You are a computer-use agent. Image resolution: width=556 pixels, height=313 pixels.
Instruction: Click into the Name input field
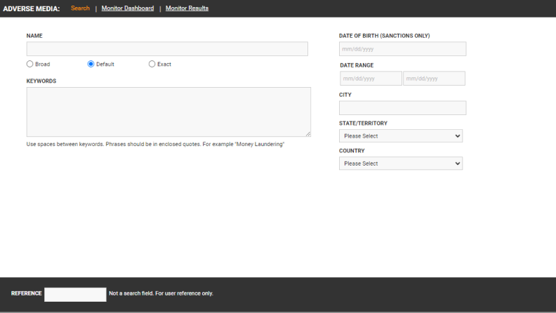click(167, 49)
